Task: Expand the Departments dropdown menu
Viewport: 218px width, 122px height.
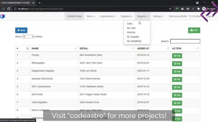Action: 108,16
